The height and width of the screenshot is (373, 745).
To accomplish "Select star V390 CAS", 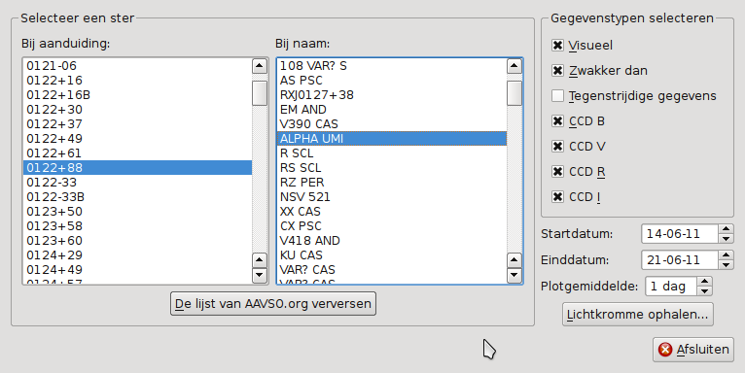I will pyautogui.click(x=392, y=124).
